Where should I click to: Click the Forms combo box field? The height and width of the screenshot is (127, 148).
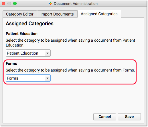pyautogui.click(x=28, y=78)
